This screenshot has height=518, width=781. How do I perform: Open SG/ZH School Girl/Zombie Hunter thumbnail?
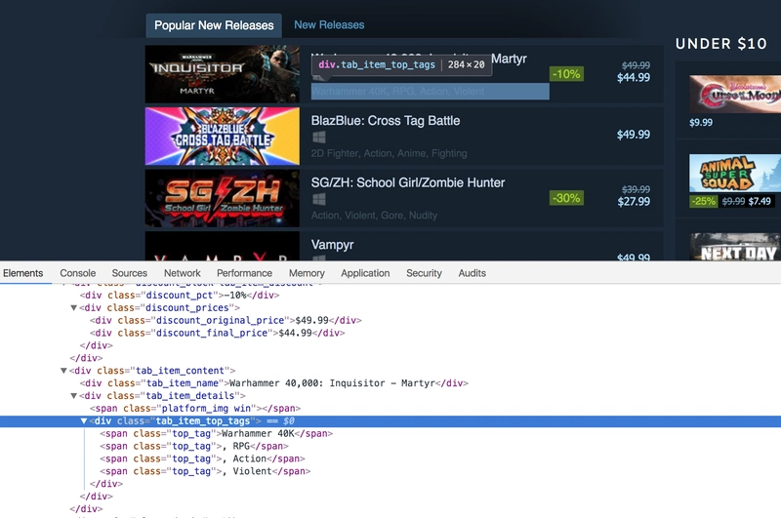(223, 199)
